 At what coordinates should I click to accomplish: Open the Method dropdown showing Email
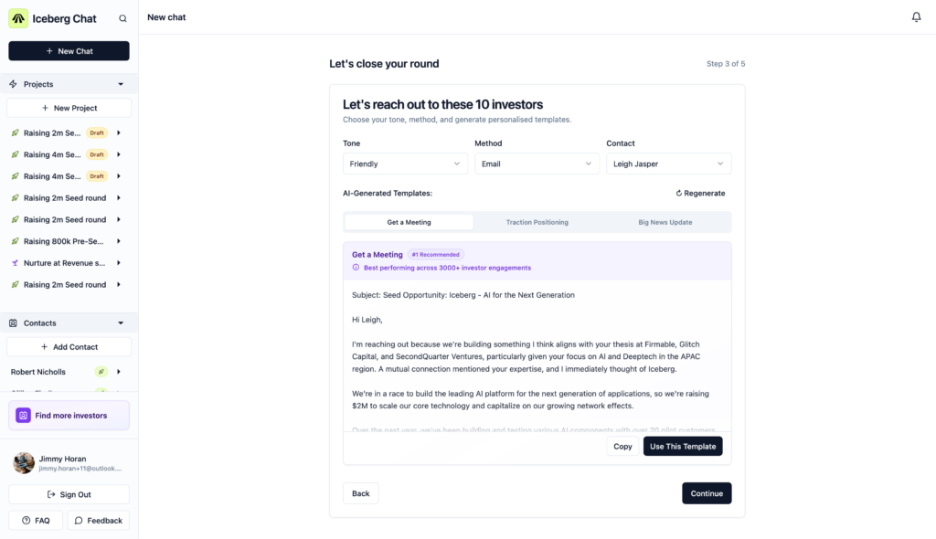pos(537,164)
